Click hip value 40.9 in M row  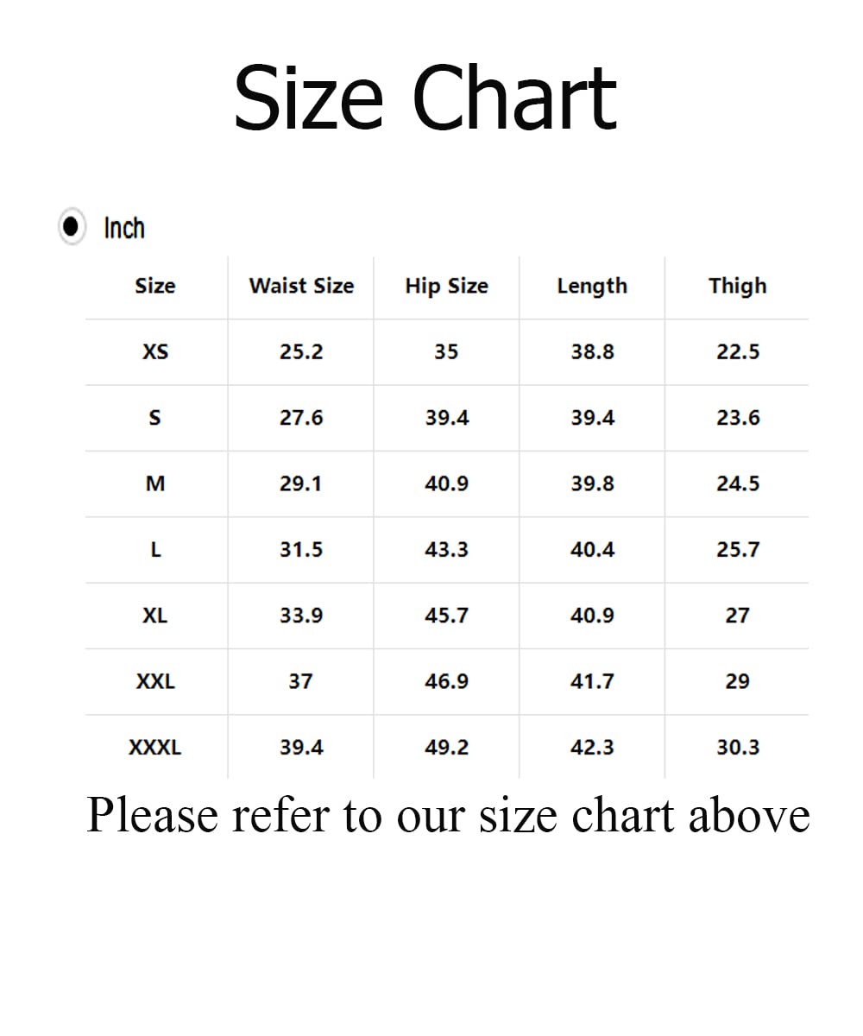click(x=446, y=483)
